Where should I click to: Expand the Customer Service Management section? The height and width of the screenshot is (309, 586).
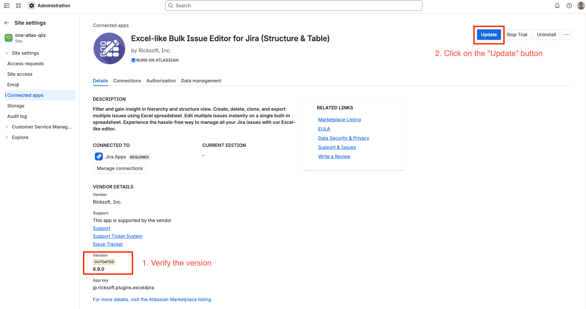tap(7, 127)
